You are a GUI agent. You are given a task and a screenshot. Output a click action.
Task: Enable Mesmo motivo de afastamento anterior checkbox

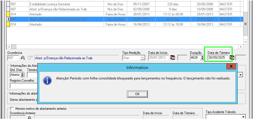point(12,108)
